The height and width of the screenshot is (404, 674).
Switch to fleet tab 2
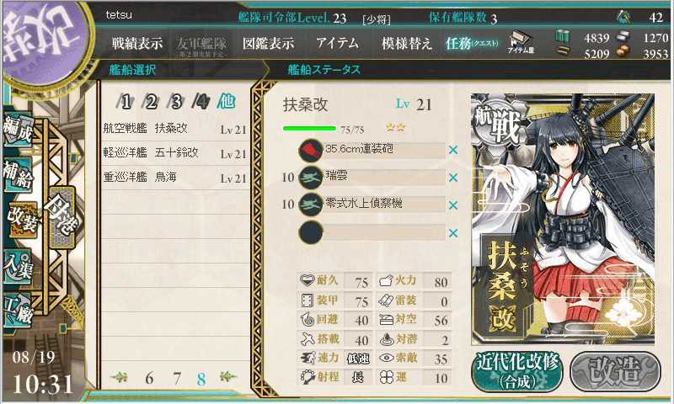coord(151,102)
